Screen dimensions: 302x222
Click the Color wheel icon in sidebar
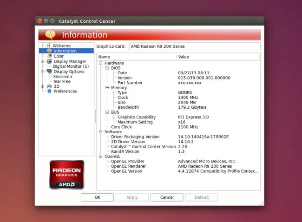49,56
